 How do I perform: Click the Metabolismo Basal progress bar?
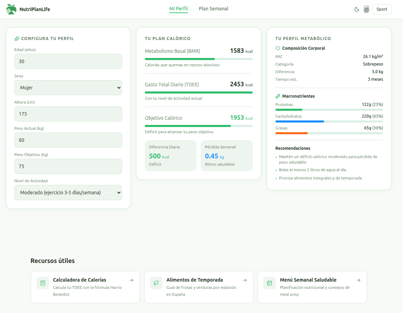[x=199, y=59]
